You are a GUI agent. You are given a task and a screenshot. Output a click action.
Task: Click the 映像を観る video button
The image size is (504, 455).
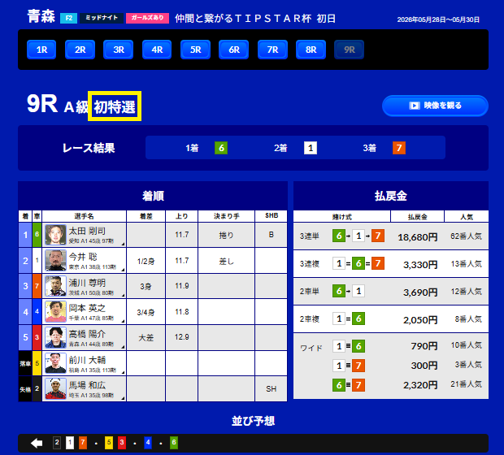pos(435,106)
